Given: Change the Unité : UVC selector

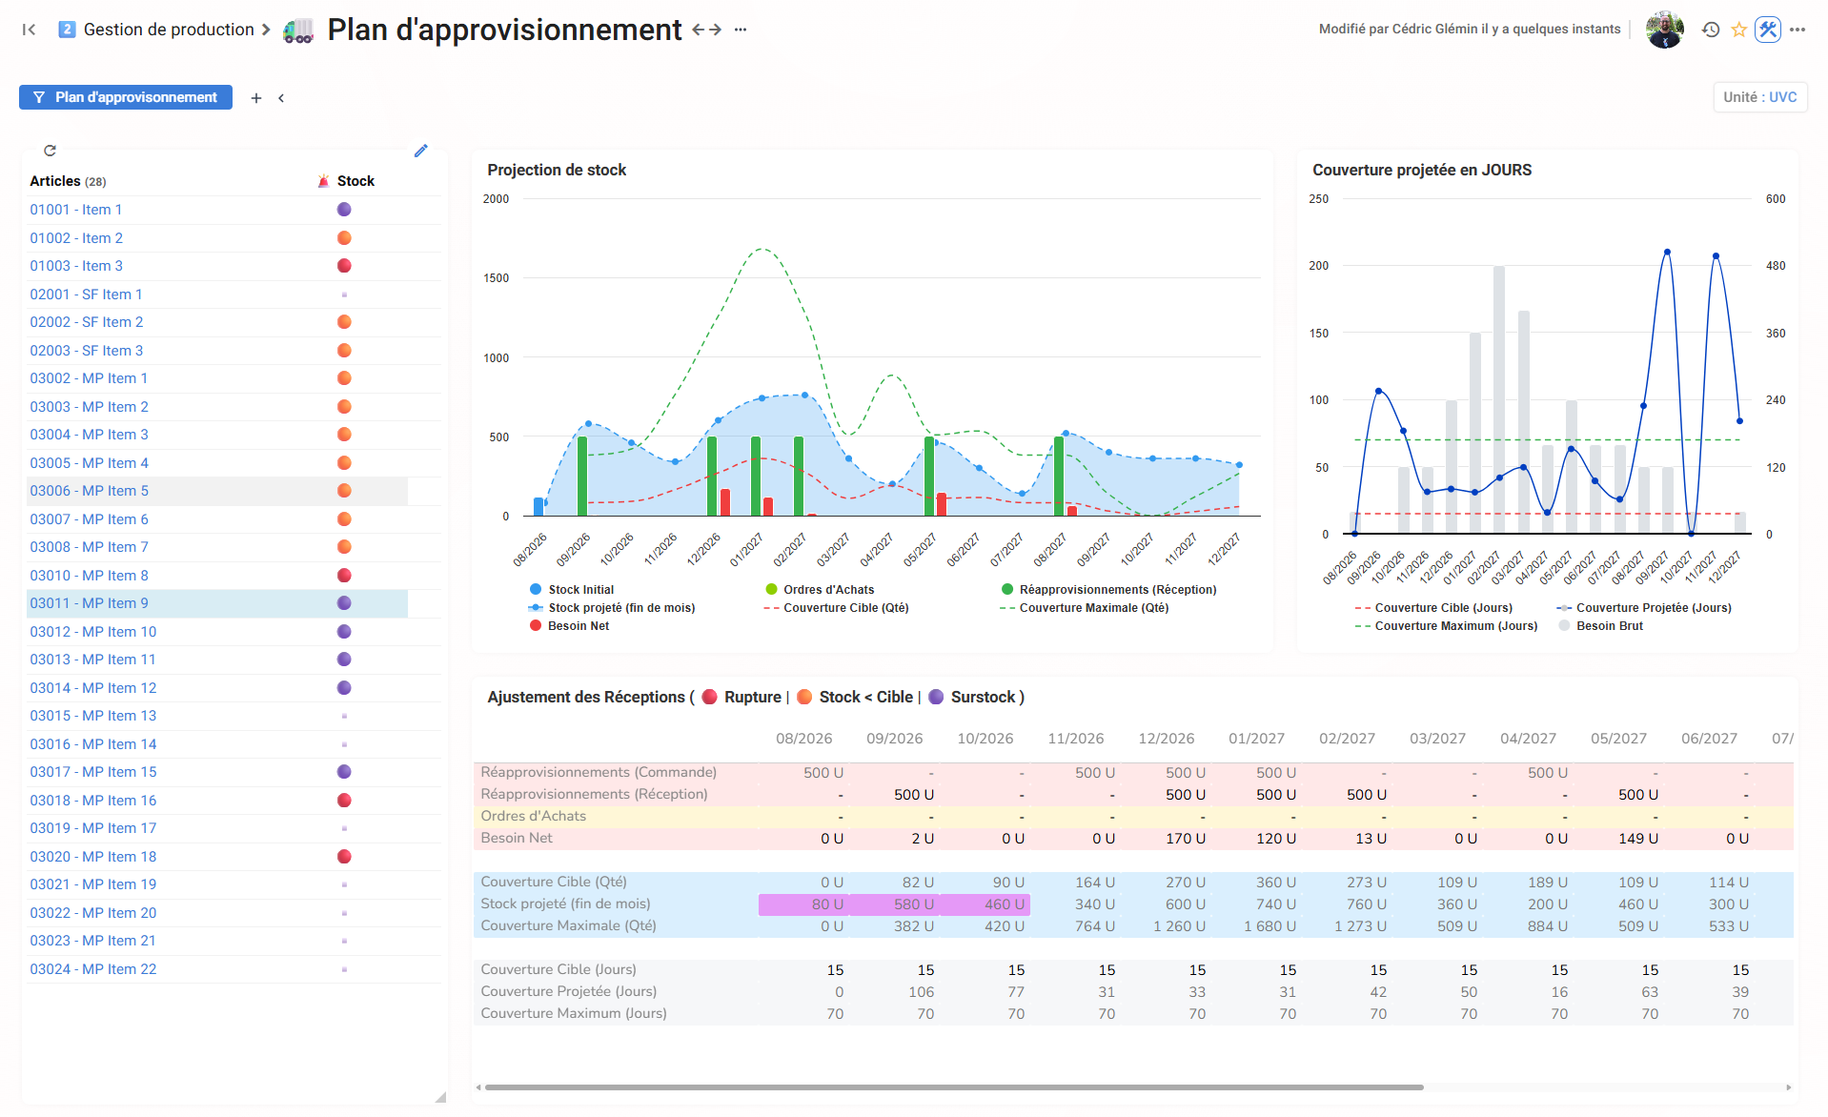Looking at the screenshot, I should click(1759, 97).
